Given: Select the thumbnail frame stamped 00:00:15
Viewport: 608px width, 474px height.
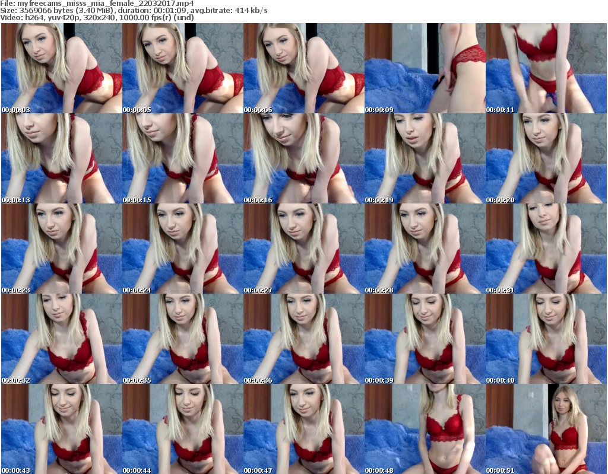Looking at the screenshot, I should point(183,158).
